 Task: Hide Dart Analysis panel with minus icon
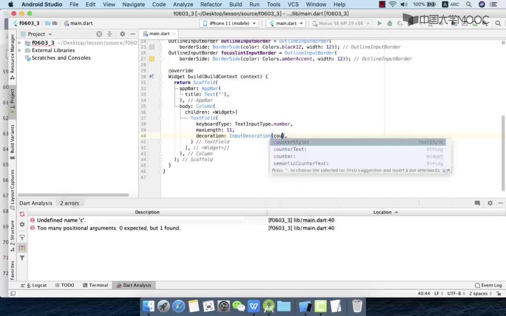point(500,203)
